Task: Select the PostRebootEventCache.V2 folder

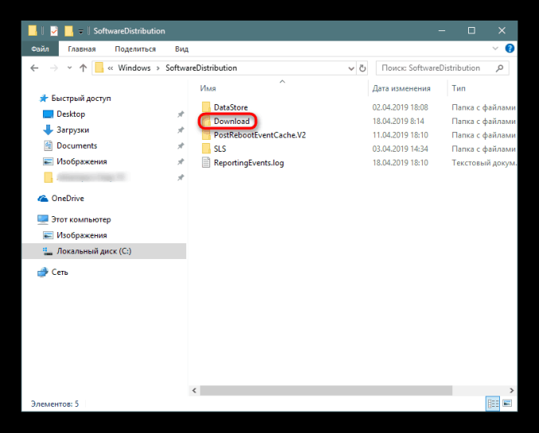Action: click(x=260, y=135)
